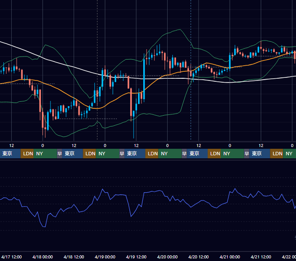296x261 pixels.
Task: Click the green upper band peak near 4/20
Action: click(x=180, y=30)
